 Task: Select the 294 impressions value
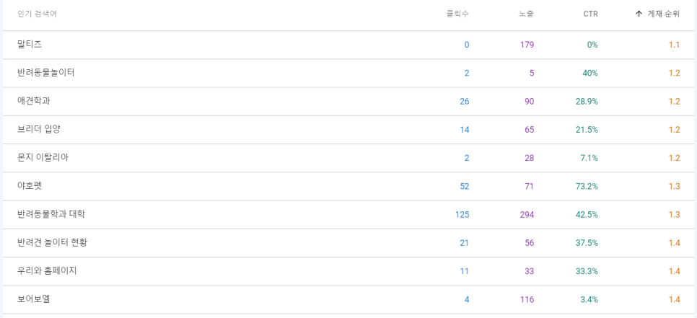tap(527, 215)
